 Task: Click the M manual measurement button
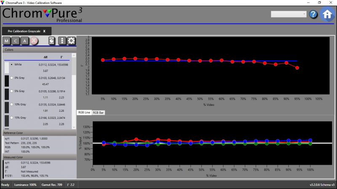(7, 41)
